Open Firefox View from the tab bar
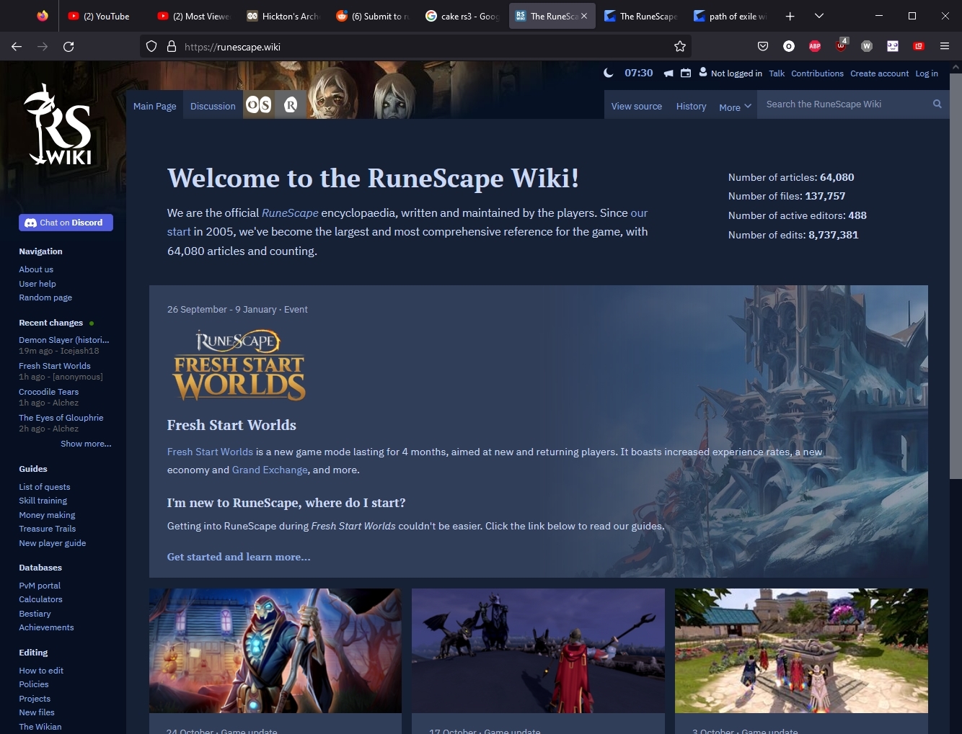Viewport: 962px width, 734px height. pos(43,16)
